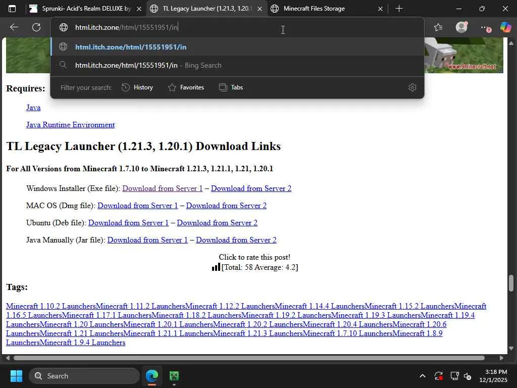Screen dimensions: 517x388
Task: Open address bar search settings gear
Action: (x=412, y=87)
